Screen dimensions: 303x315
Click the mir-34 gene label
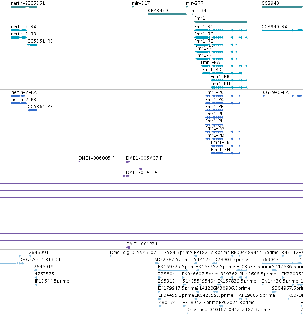tap(199, 10)
